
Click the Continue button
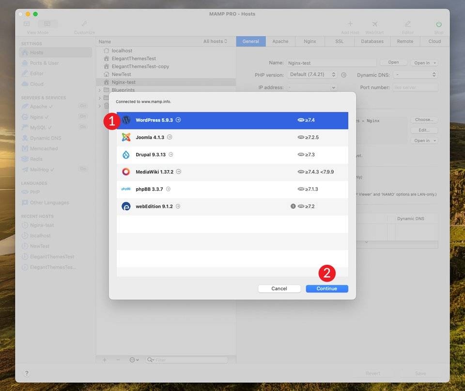[x=327, y=289]
